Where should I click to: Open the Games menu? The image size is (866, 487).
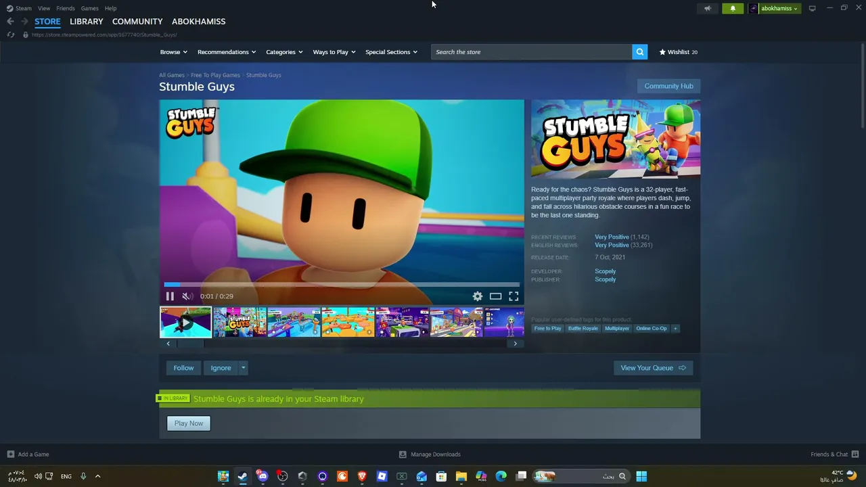(89, 8)
